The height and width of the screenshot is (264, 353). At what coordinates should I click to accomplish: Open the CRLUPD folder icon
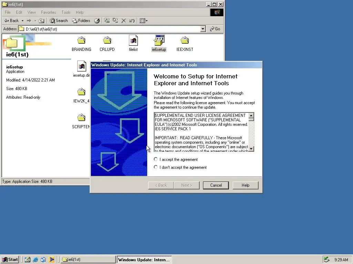coord(107,41)
